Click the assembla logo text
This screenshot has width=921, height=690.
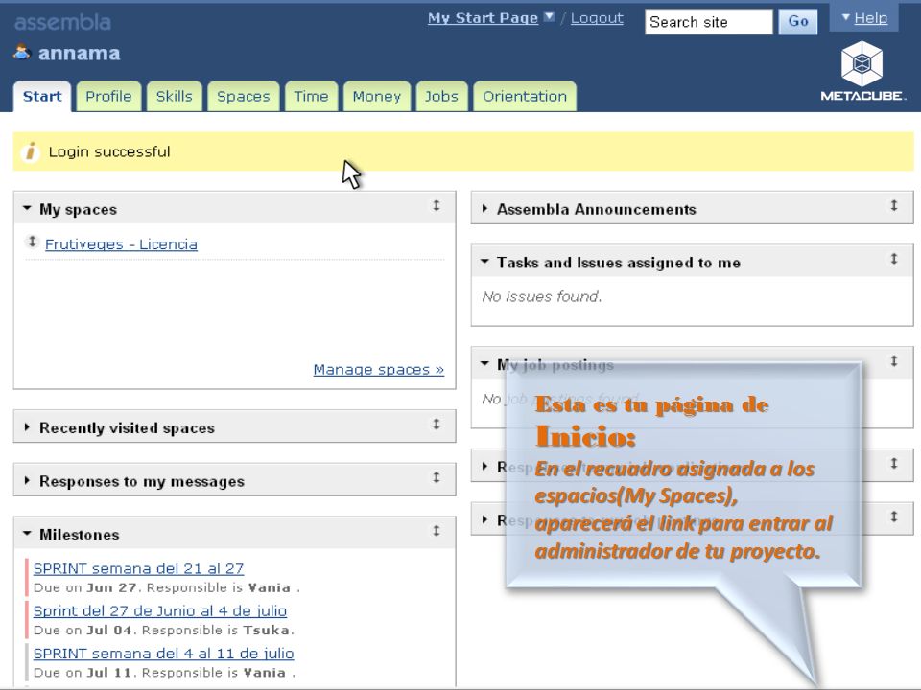(62, 22)
